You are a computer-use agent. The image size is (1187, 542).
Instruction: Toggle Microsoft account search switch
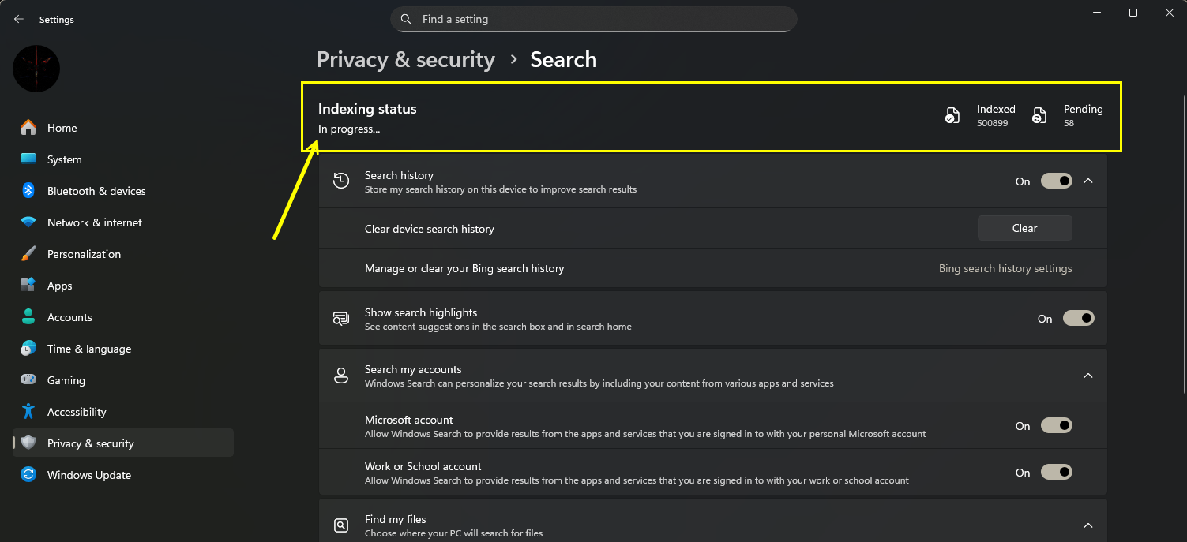(1056, 426)
